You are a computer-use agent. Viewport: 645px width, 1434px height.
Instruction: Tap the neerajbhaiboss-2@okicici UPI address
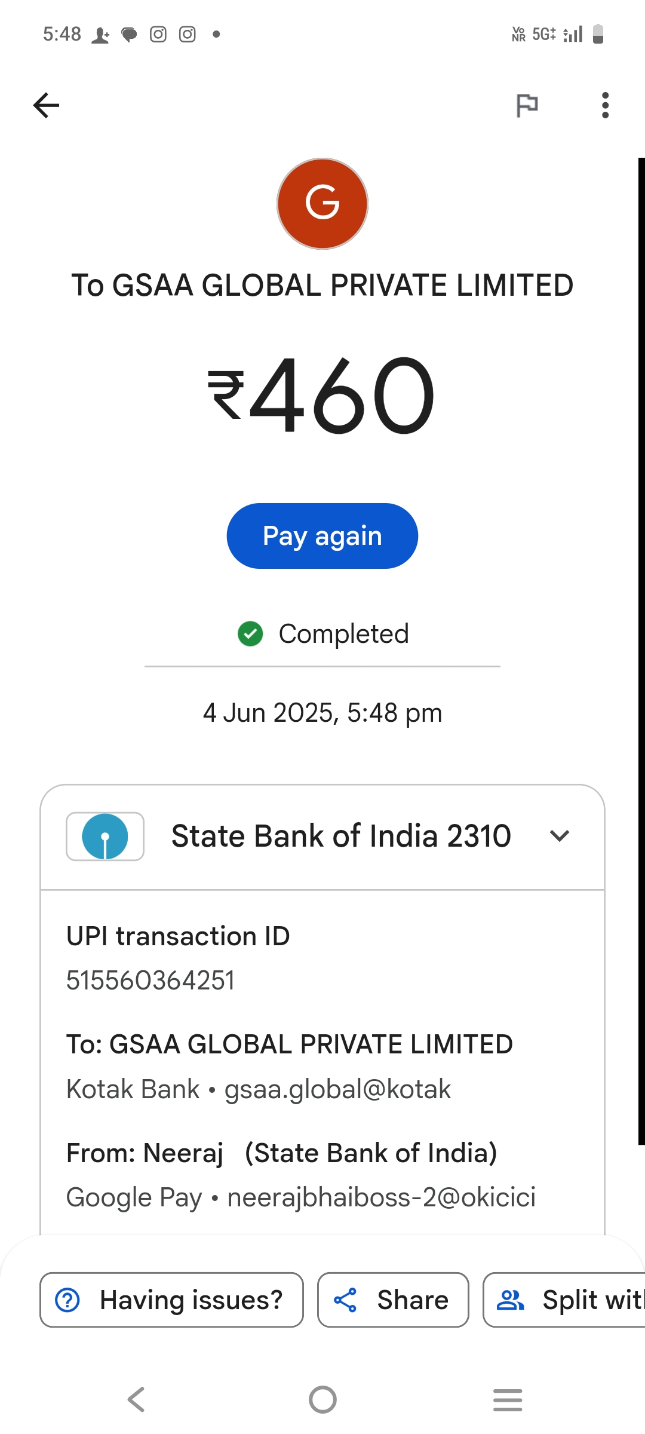coord(382,1197)
